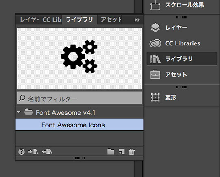220x177 pixels.
Task: Click the Font Awesome v4.1 folder icon
Action: (x=28, y=112)
